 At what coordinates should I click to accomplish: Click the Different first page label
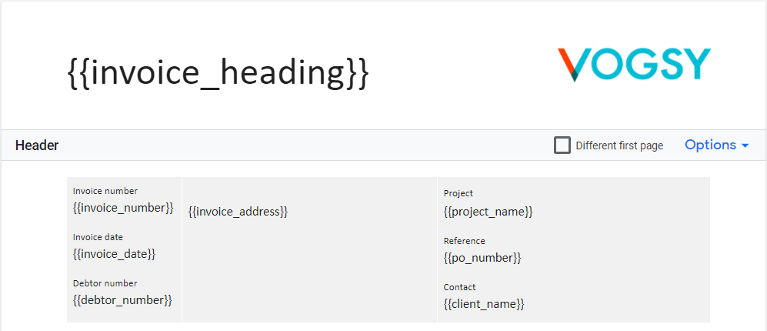[x=619, y=145]
